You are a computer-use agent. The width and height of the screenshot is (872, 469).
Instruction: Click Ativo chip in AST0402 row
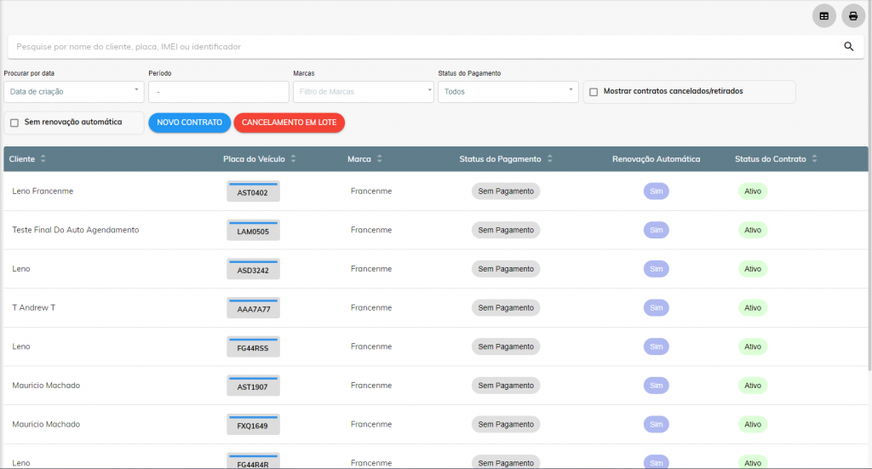[x=753, y=192]
